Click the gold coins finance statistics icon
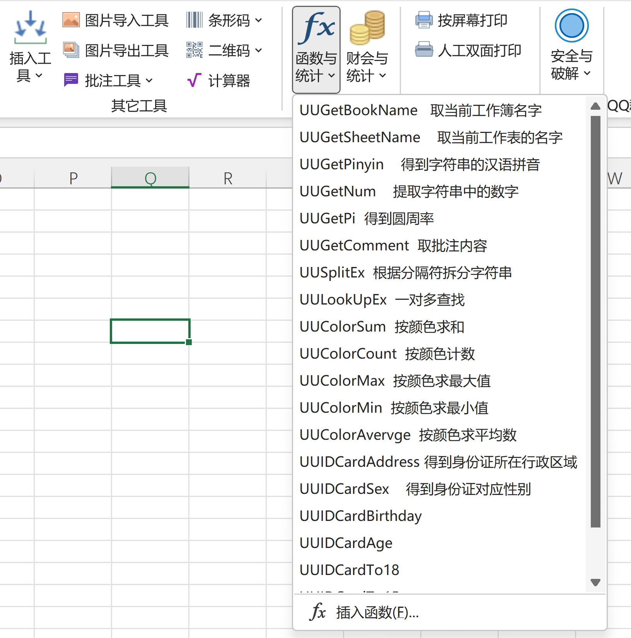 (367, 28)
